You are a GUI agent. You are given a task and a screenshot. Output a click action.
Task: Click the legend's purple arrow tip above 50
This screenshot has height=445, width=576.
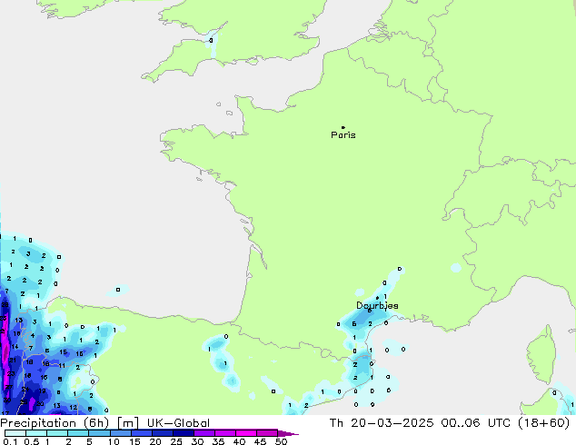(288, 433)
